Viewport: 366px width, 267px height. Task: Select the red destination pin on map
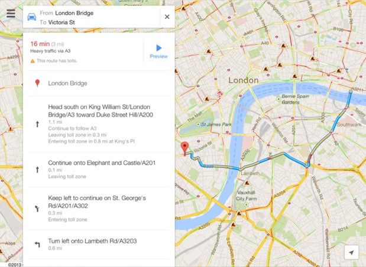click(185, 149)
